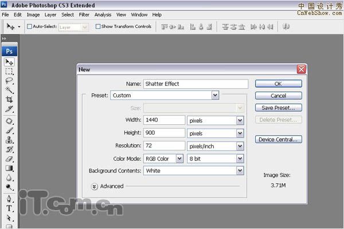Open the Width units dropdown
This screenshot has width=344, height=229.
(216, 120)
